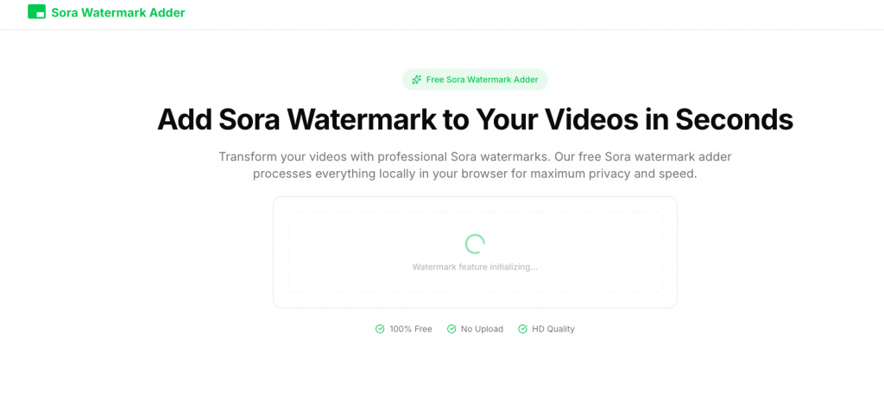This screenshot has width=884, height=406.
Task: Click the check icon beside 100% Free
Action: coord(380,329)
